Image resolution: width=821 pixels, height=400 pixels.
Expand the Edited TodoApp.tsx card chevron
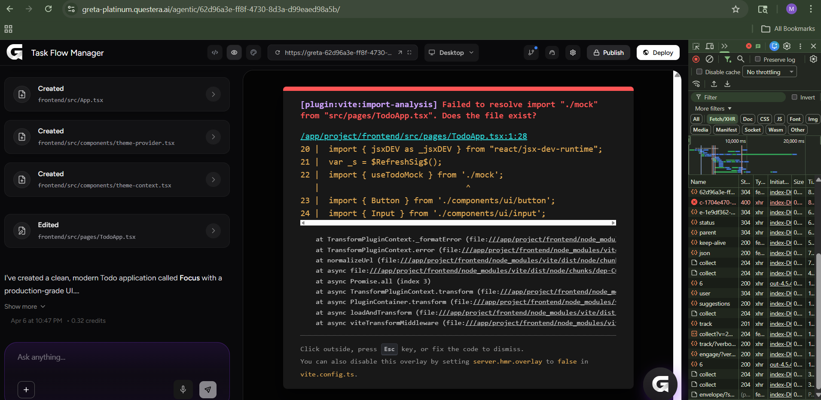pos(213,231)
